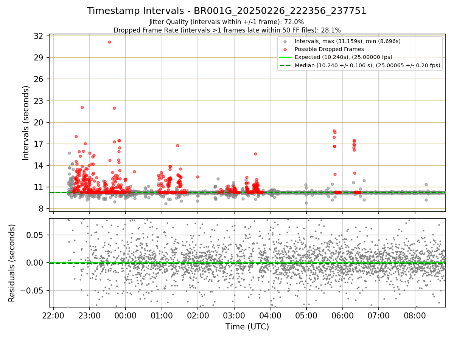Click the x-axis tick label '01:00'

click(162, 316)
